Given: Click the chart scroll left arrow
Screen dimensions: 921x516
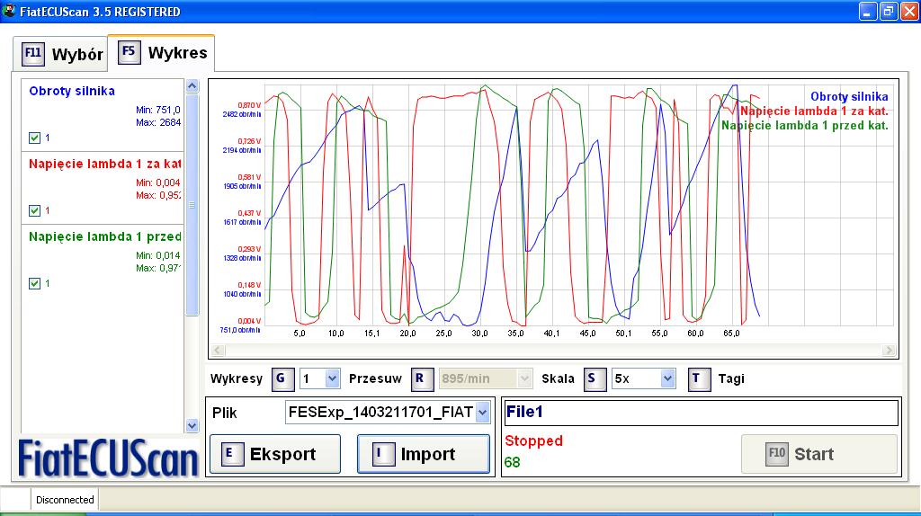Looking at the screenshot, I should (218, 351).
